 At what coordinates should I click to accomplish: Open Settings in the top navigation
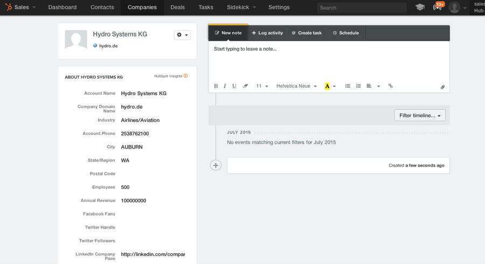pyautogui.click(x=279, y=7)
